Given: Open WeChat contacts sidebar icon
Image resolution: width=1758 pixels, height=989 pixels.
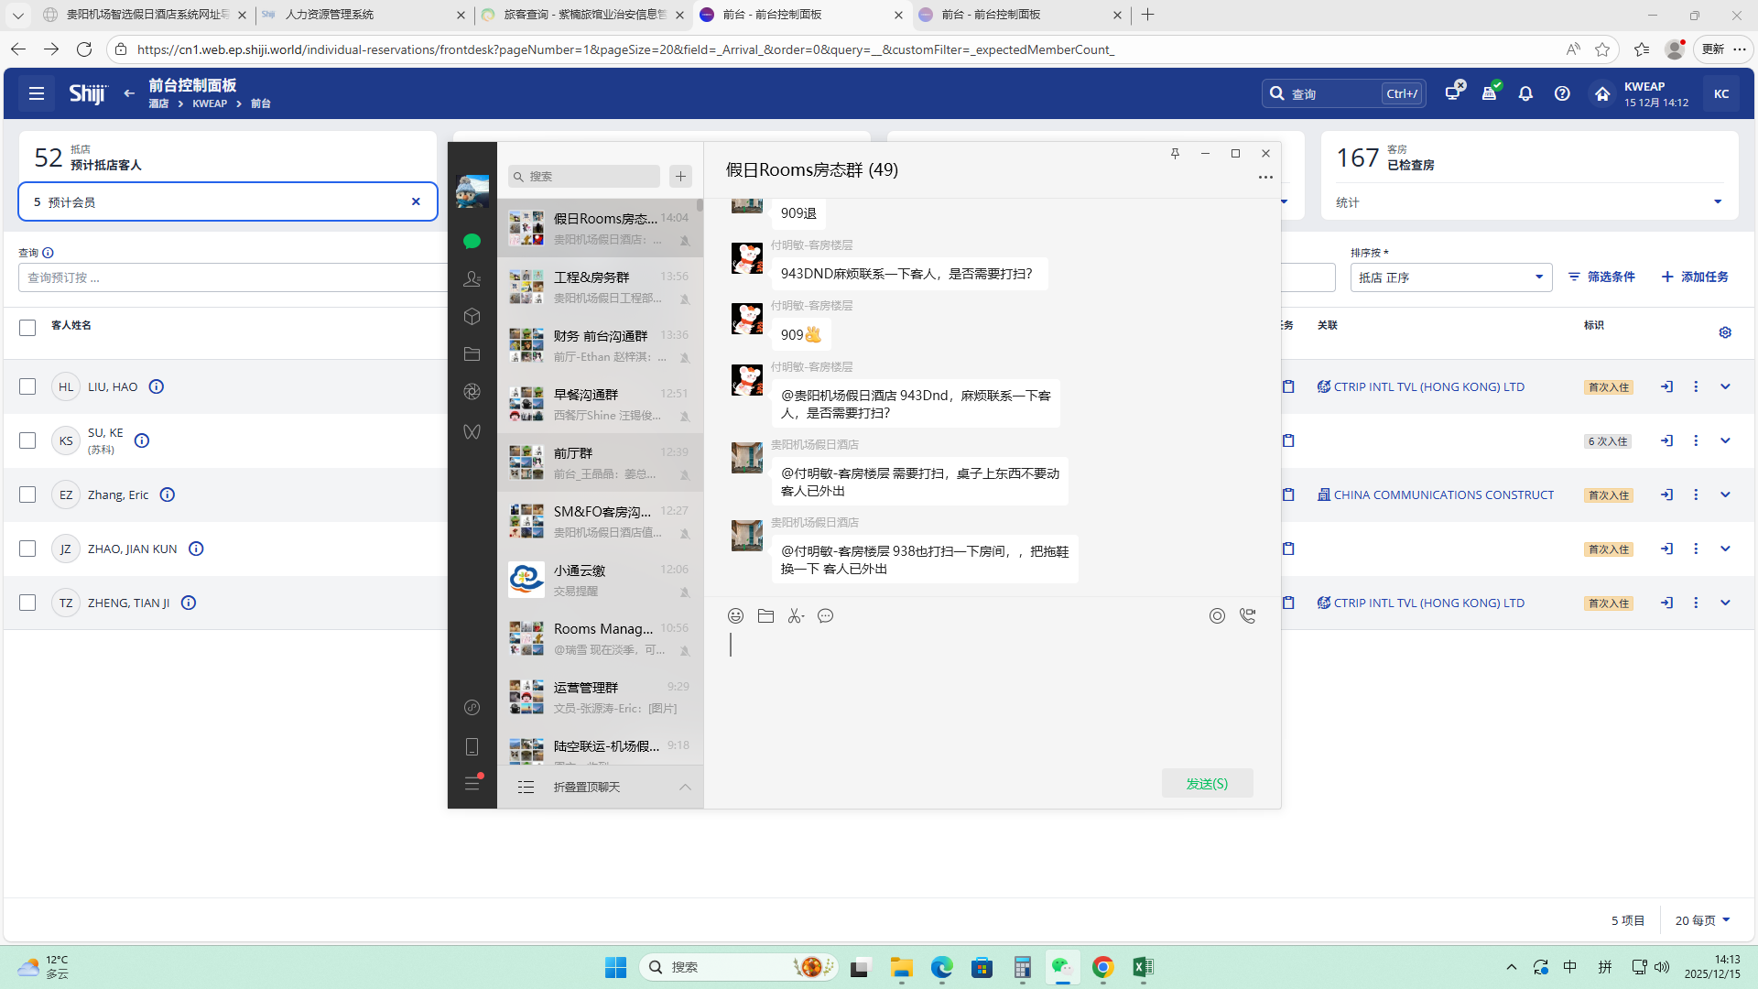Looking at the screenshot, I should click(x=472, y=278).
